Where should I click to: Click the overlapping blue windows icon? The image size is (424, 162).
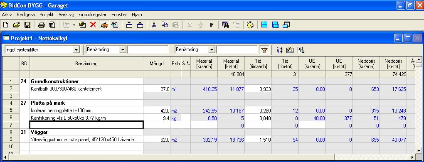pos(275,25)
